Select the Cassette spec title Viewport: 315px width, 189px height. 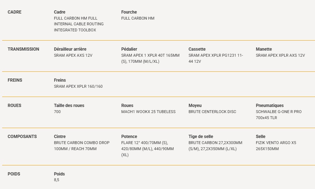click(197, 49)
